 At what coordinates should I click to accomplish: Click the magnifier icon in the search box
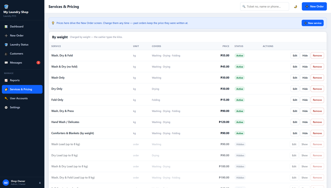(x=244, y=7)
